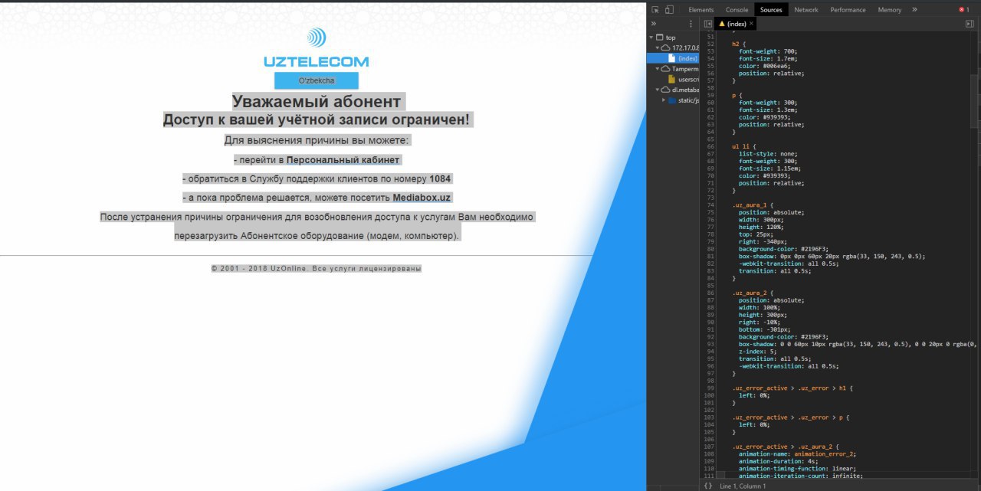Open the navigator three-dot menu

coord(691,24)
